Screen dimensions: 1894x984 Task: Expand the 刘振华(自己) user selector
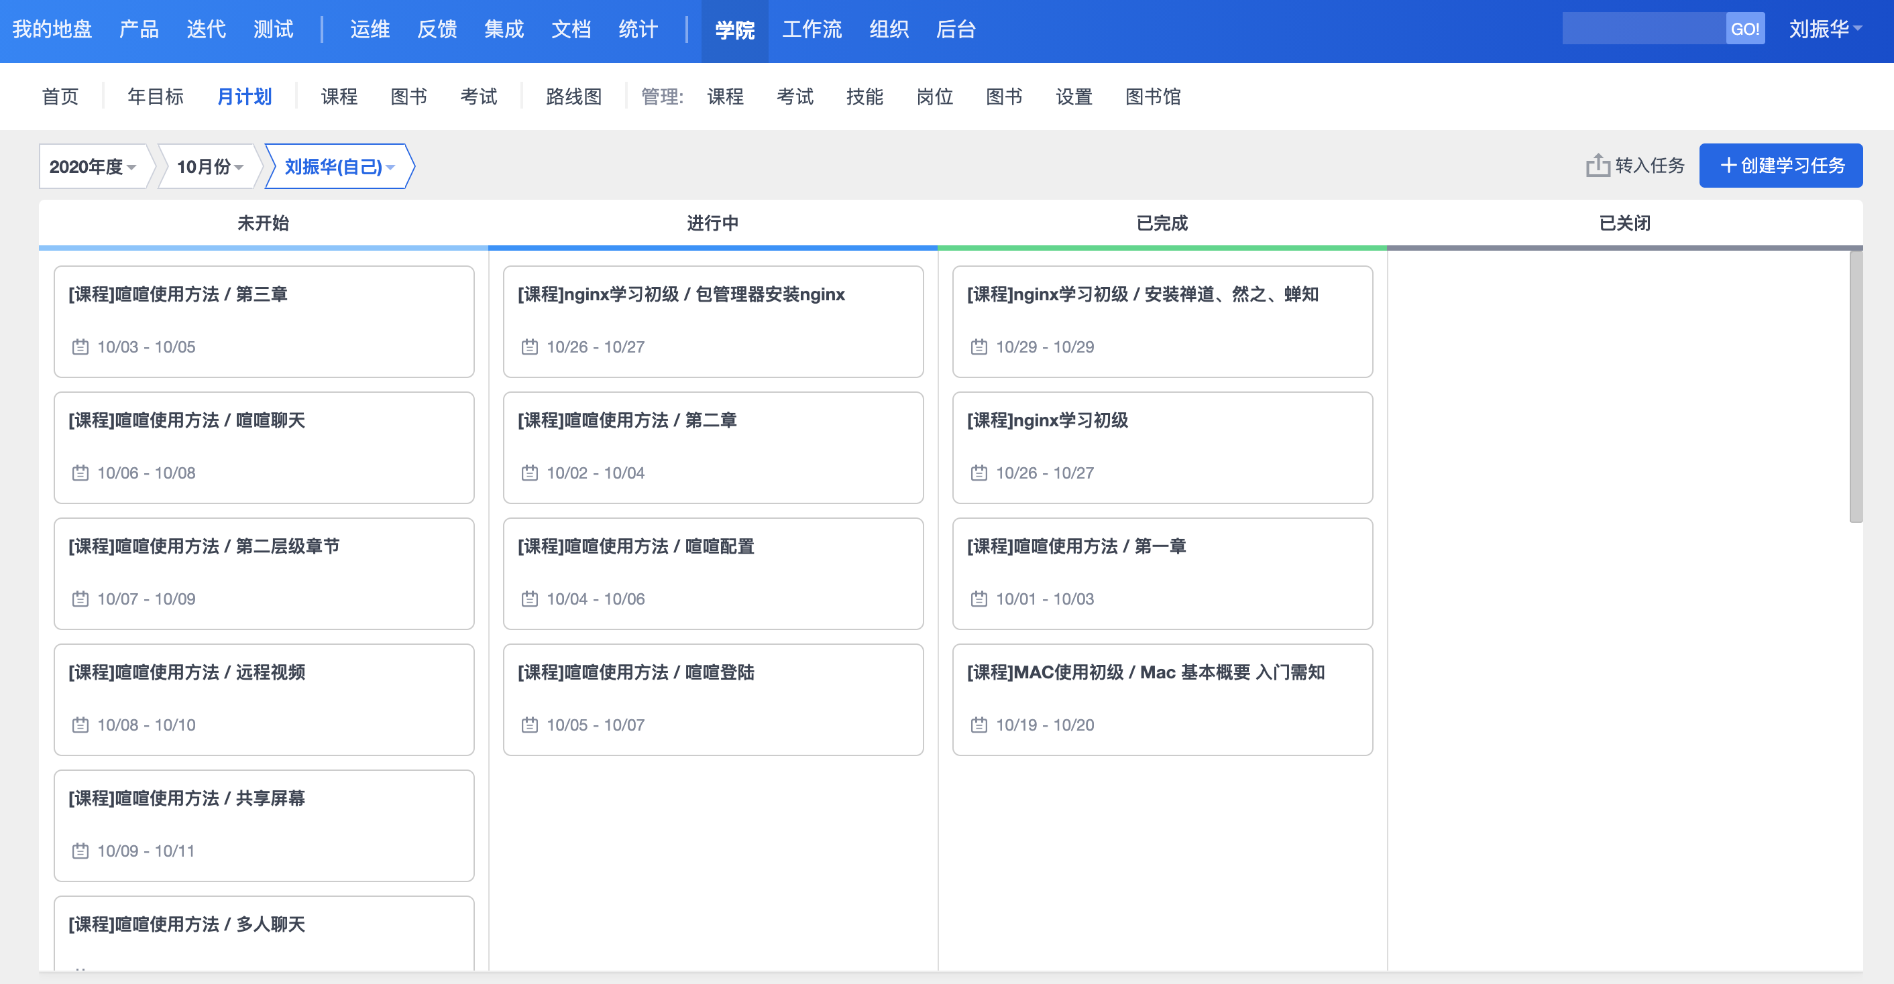tap(339, 167)
